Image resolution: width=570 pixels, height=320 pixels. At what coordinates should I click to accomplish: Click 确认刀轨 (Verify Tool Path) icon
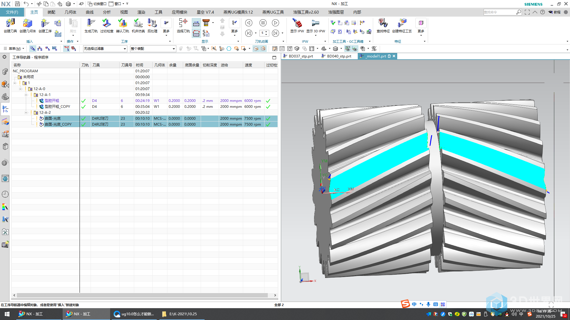[x=122, y=25]
